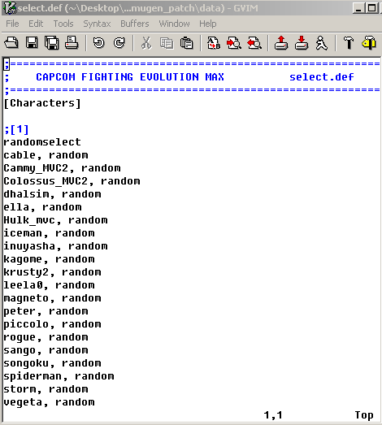382x425 pixels.
Task: Open the Window menu
Action: (174, 24)
